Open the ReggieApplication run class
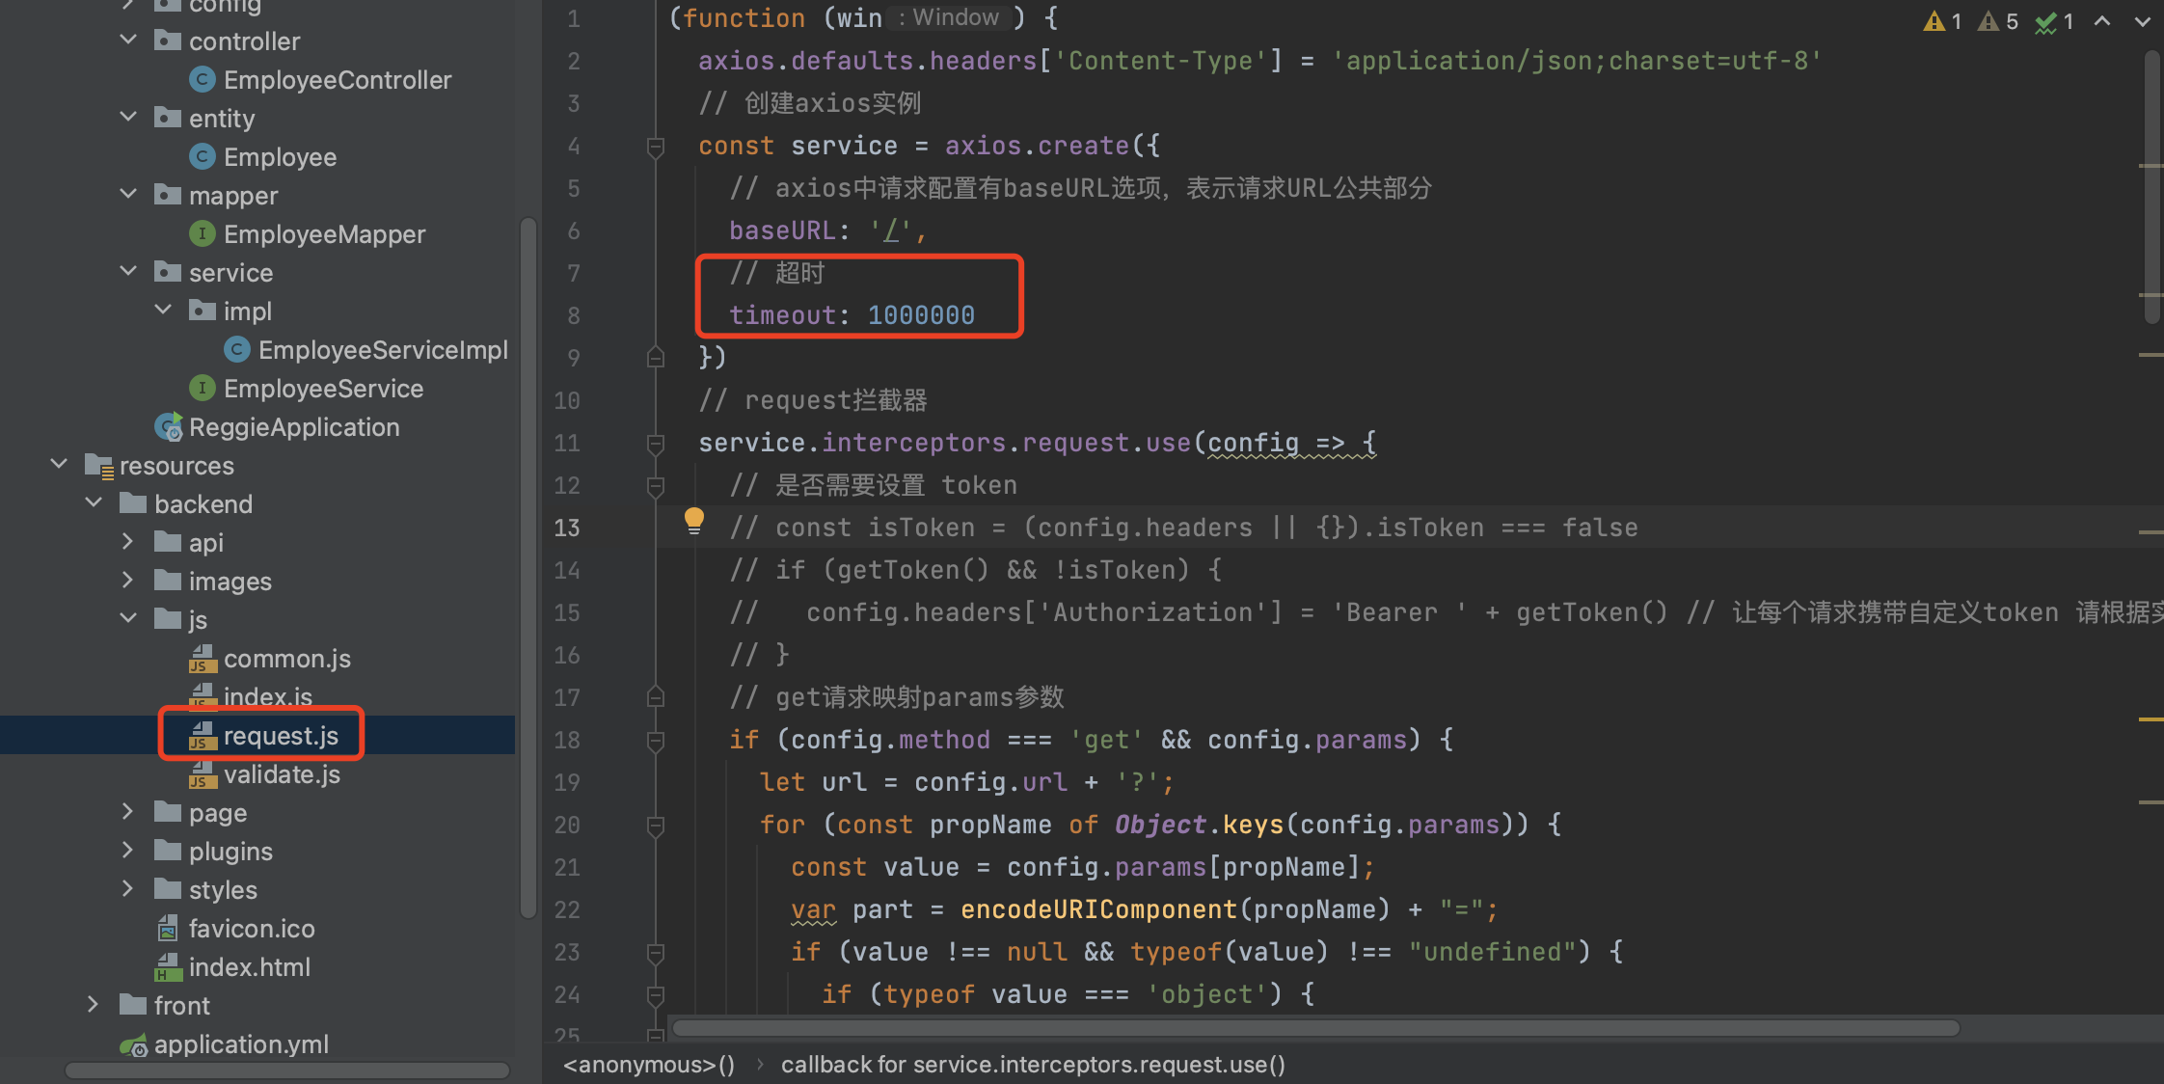This screenshot has height=1084, width=2164. [x=293, y=427]
